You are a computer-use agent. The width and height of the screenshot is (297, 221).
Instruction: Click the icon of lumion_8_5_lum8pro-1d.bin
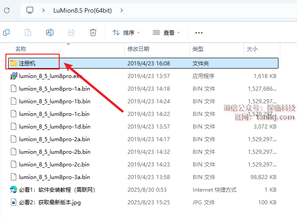click(x=14, y=126)
